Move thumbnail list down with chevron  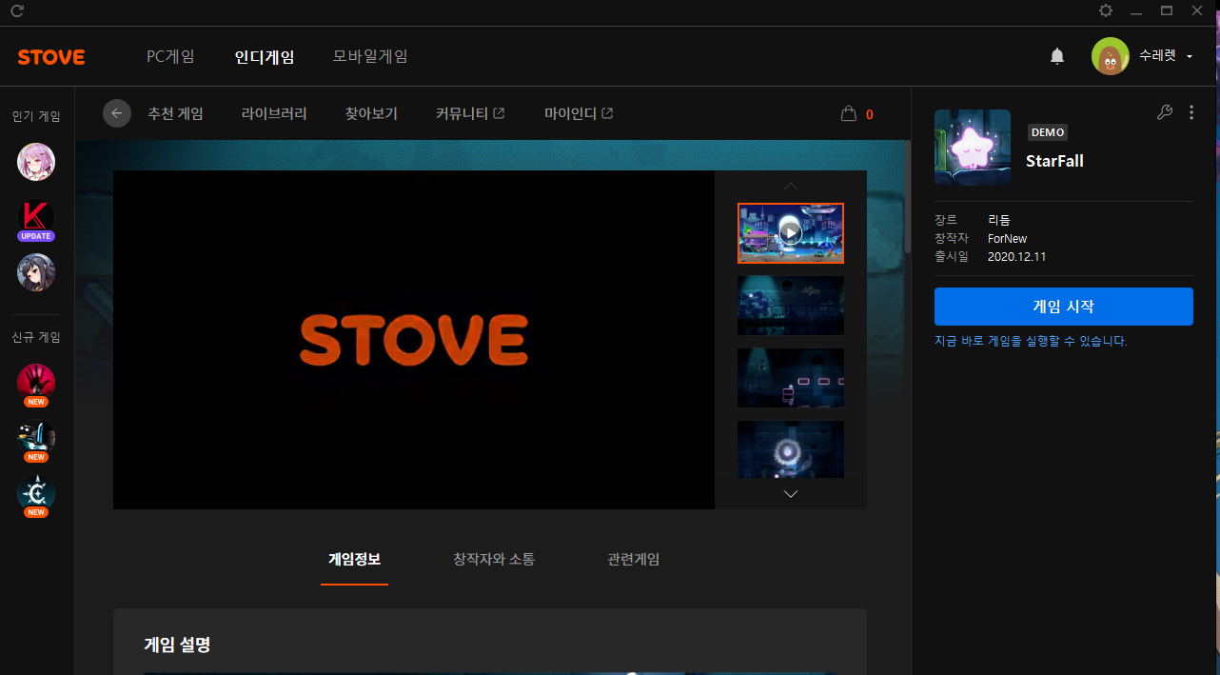pyautogui.click(x=791, y=493)
